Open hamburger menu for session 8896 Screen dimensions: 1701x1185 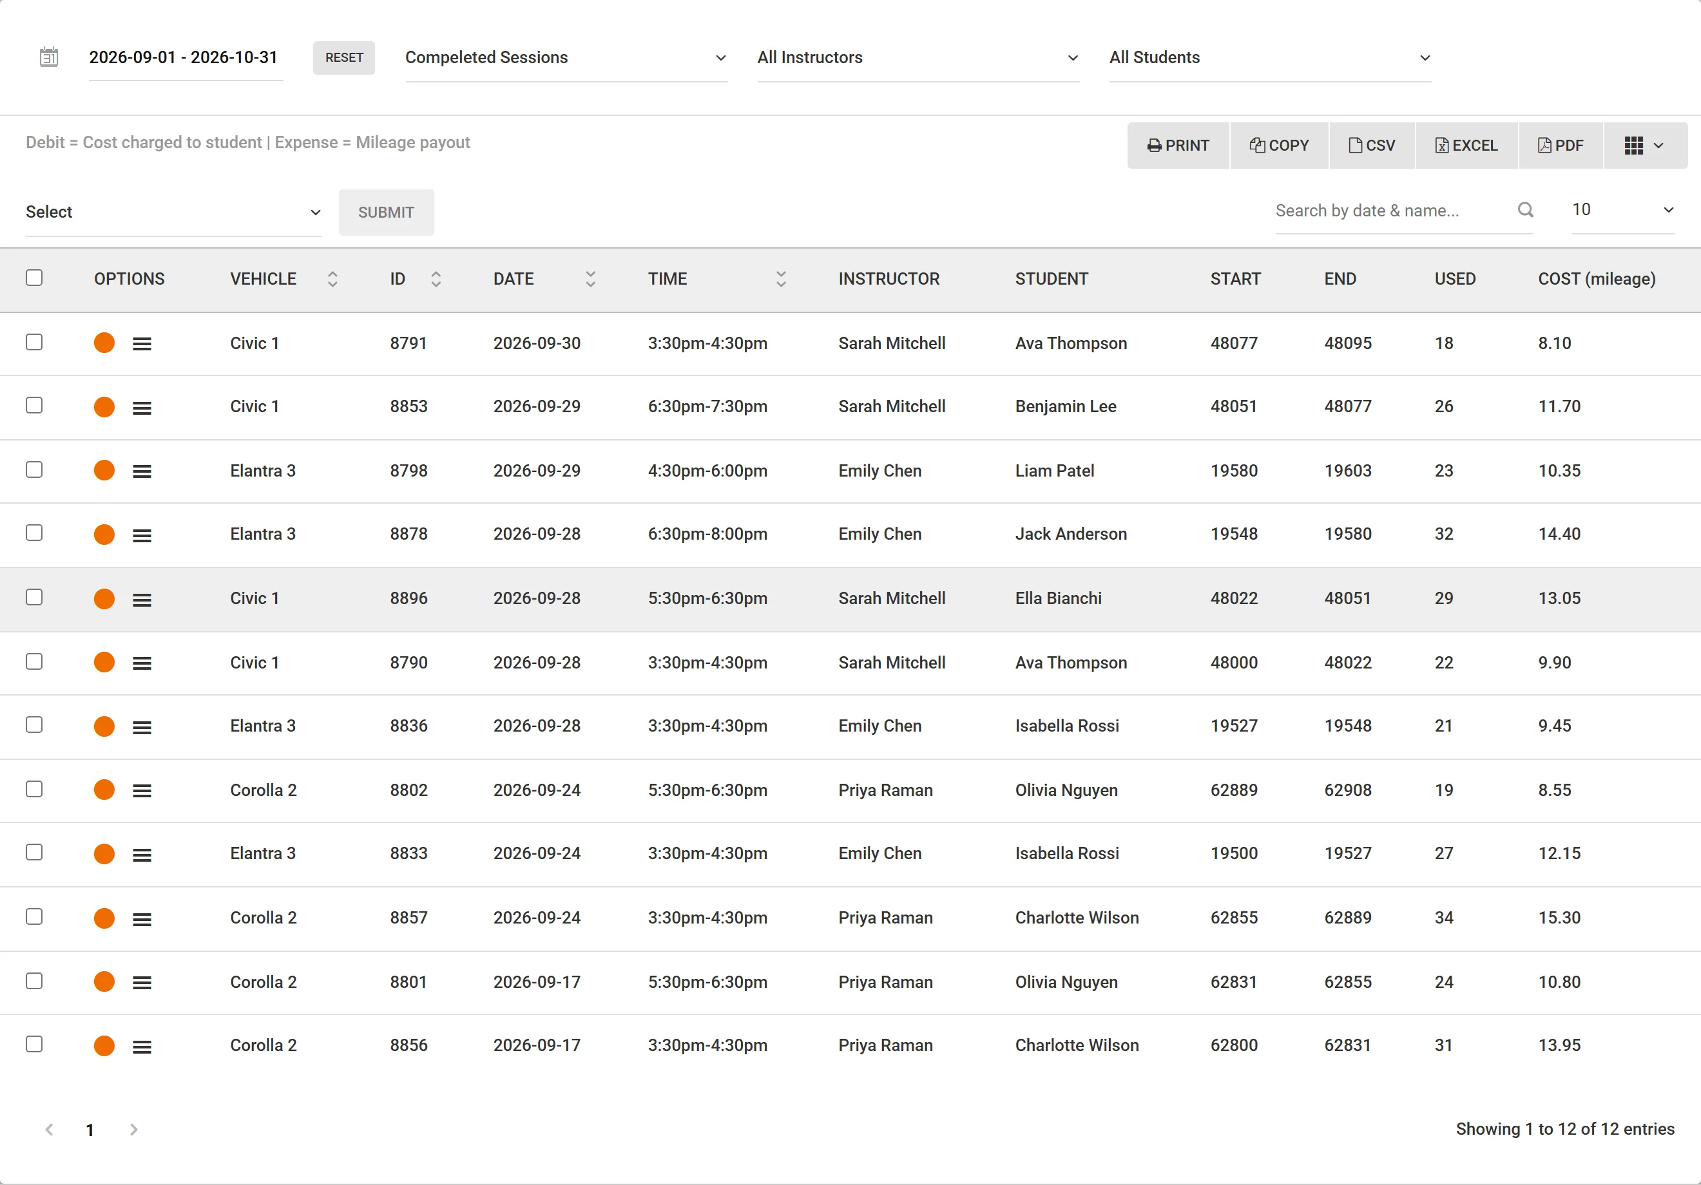tap(142, 599)
